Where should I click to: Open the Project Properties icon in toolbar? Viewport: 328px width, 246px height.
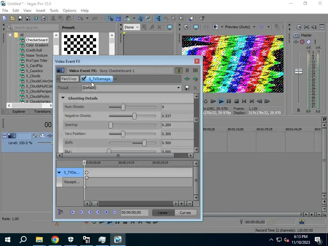click(43, 18)
